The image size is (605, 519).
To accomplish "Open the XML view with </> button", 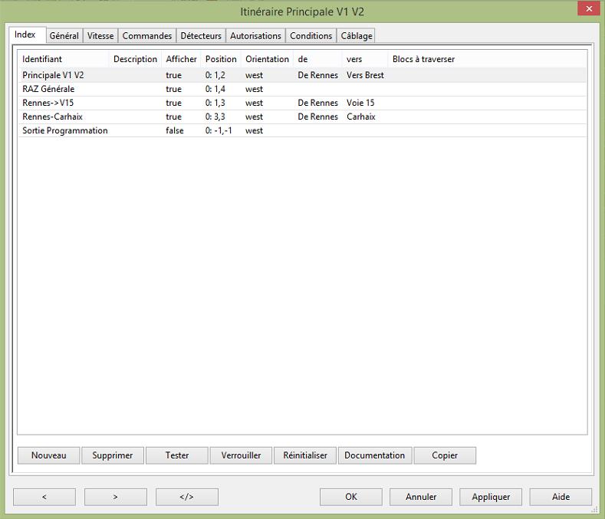I will coord(186,497).
